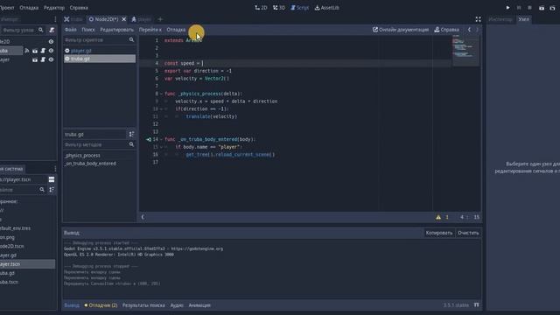Go to previous edit location arrow
The image size is (560, 315).
[469, 30]
